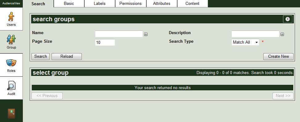Click the Search button

coord(40,57)
